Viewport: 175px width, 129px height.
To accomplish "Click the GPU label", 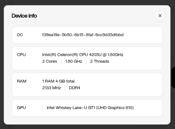I will click(21, 108).
